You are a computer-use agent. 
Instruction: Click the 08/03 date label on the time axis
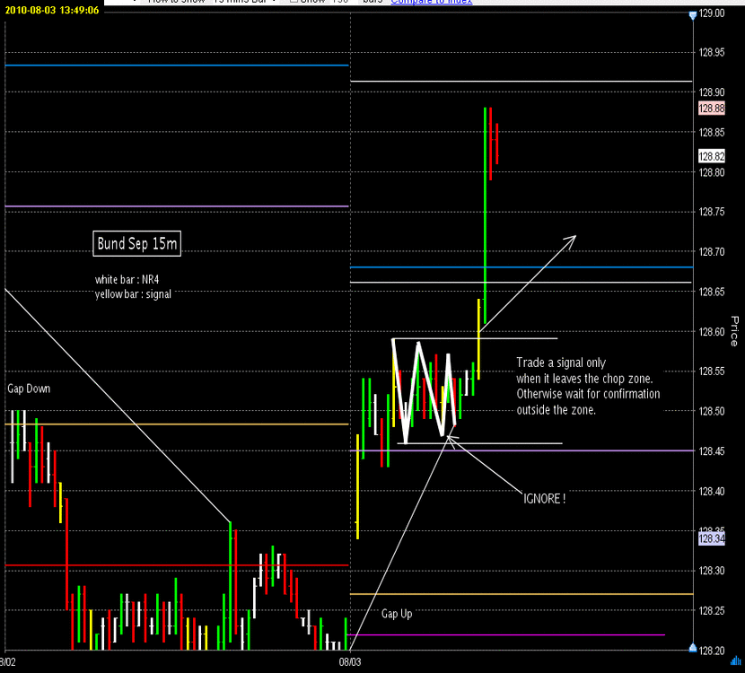(x=350, y=662)
